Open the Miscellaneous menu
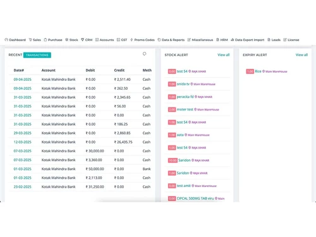The height and width of the screenshot is (237, 316). [200, 40]
